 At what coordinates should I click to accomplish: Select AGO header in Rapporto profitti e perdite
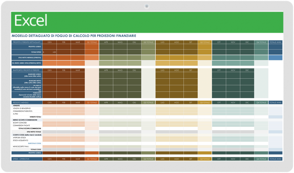tap(176, 70)
